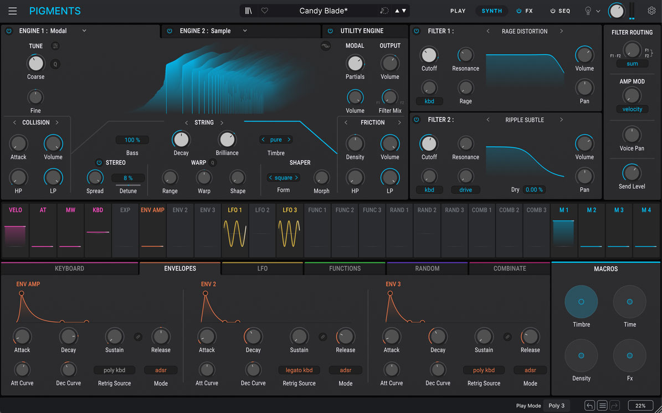Favorite the preset with the heart icon

pos(265,11)
